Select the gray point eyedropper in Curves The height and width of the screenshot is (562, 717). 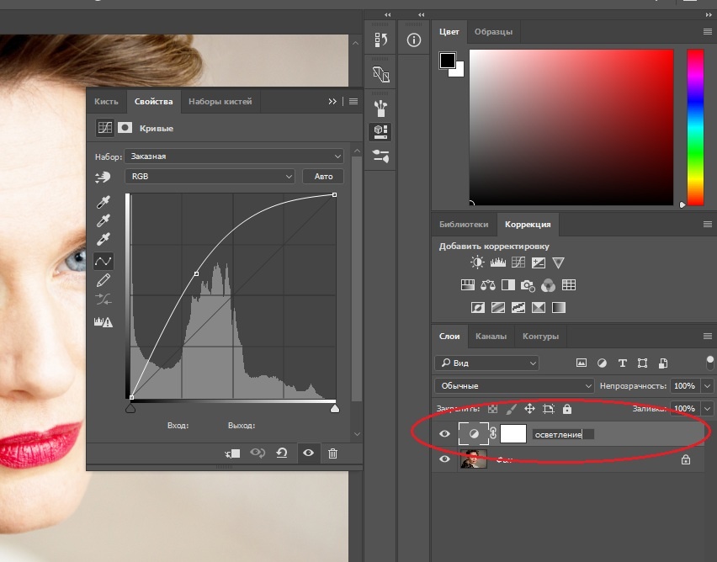pyautogui.click(x=104, y=220)
